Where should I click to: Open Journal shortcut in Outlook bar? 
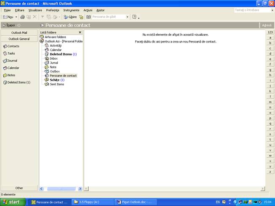[10, 61]
